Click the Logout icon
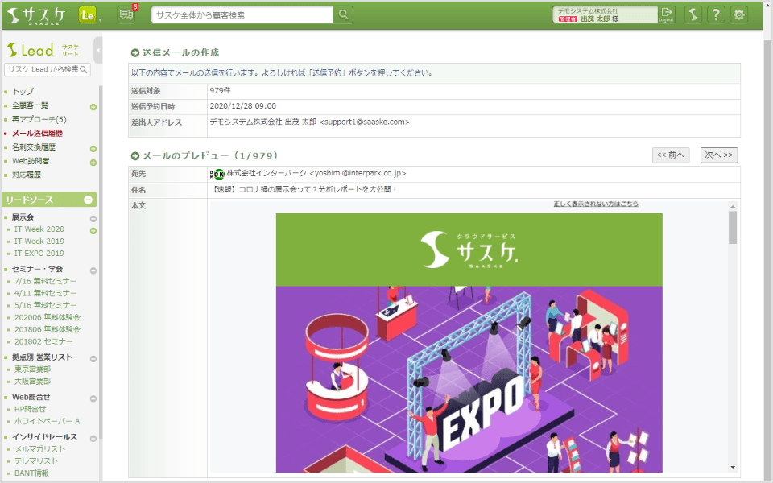This screenshot has height=483, width=773. pos(667,14)
